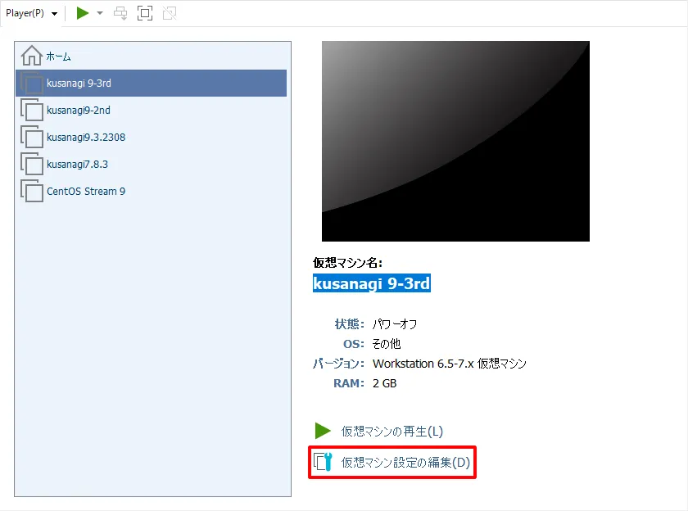Click the home house icon
Viewport: 688px width, 511px height.
coord(32,56)
